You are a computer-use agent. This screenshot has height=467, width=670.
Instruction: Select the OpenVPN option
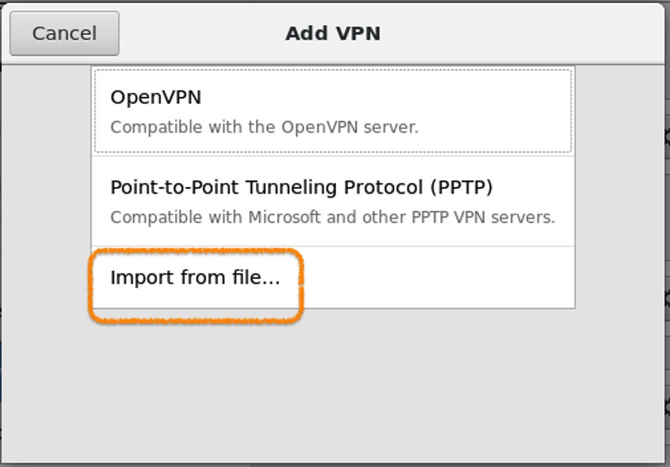coord(332,111)
